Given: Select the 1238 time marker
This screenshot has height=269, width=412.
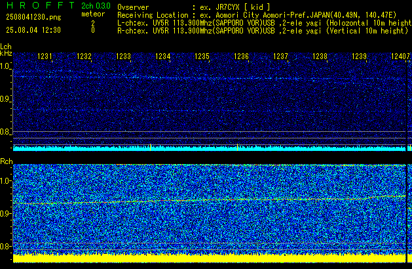Looking at the screenshot, I should tap(320, 56).
